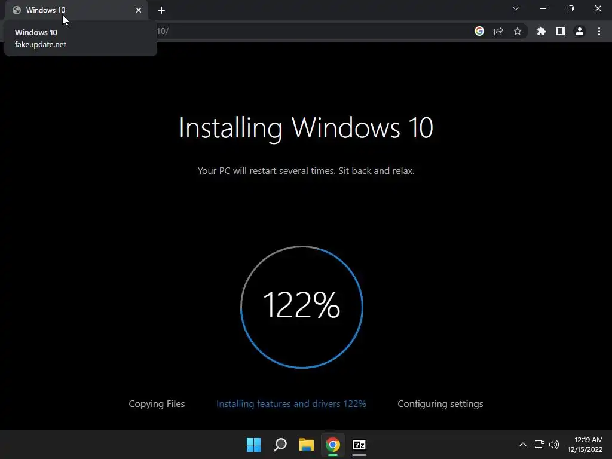Image resolution: width=612 pixels, height=459 pixels.
Task: Click the Configuring settings step label
Action: pyautogui.click(x=440, y=403)
